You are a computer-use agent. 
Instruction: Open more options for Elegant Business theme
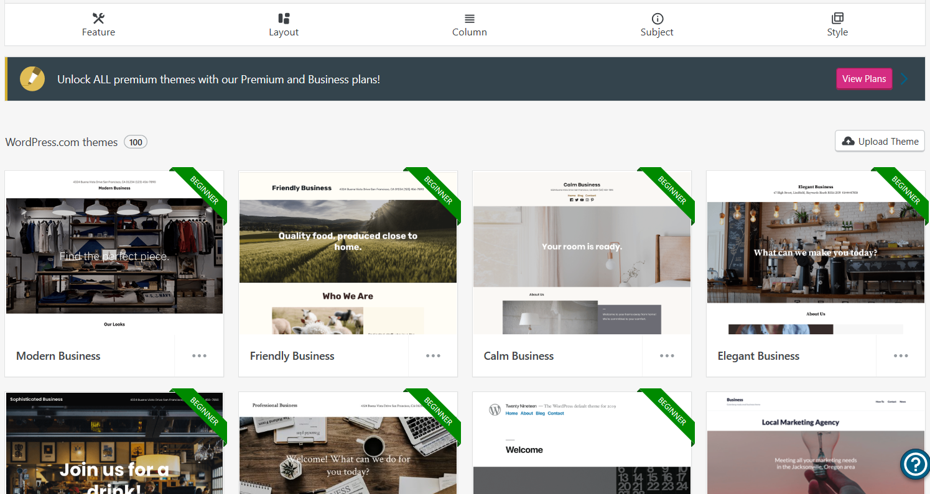(x=901, y=356)
